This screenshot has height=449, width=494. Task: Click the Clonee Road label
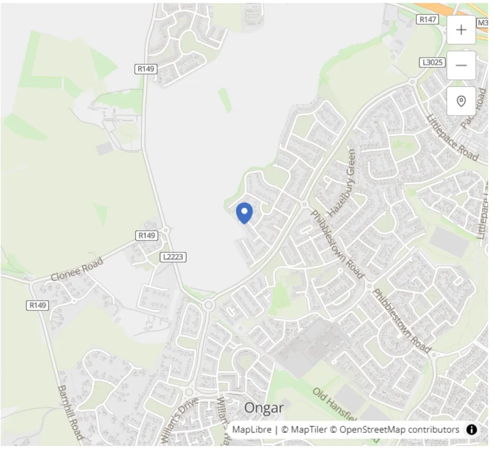tap(77, 269)
